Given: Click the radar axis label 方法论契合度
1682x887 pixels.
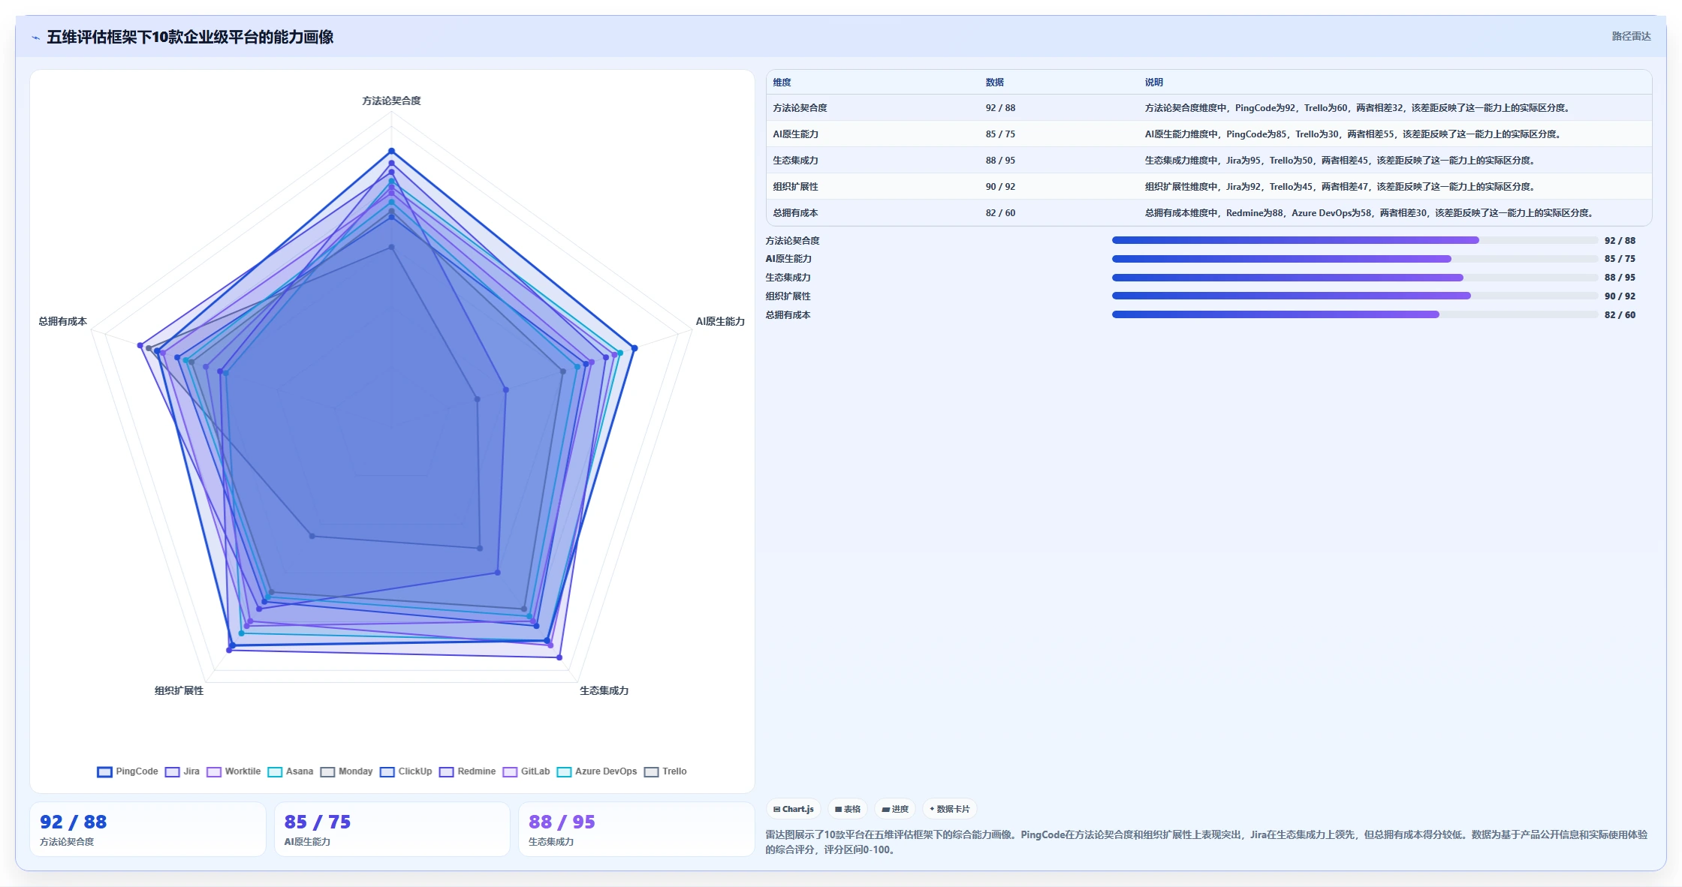Looking at the screenshot, I should pos(391,101).
